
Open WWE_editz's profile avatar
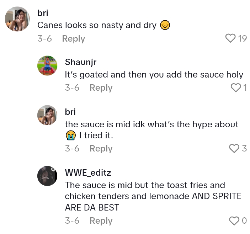click(x=47, y=176)
